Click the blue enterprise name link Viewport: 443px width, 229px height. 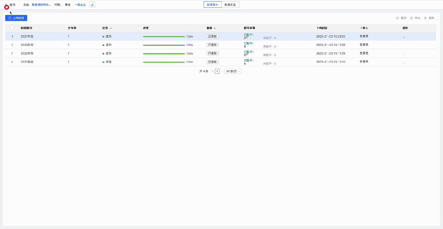(x=41, y=5)
